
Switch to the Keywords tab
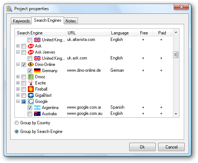tap(21, 21)
